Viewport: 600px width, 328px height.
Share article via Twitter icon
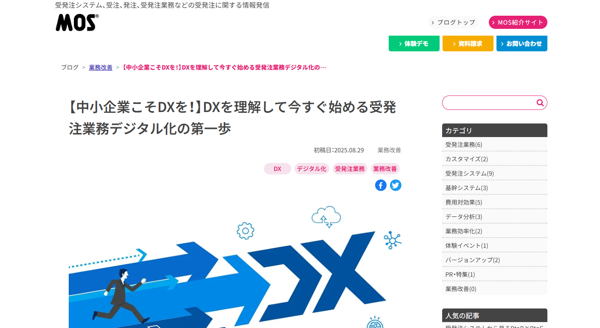[395, 185]
